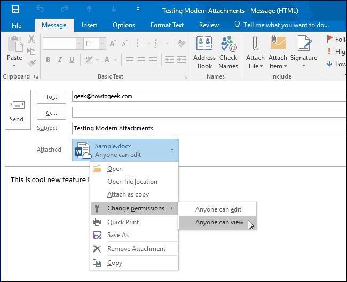Select Attach as copy
Viewport: 347px width, 282px height.
click(134, 194)
